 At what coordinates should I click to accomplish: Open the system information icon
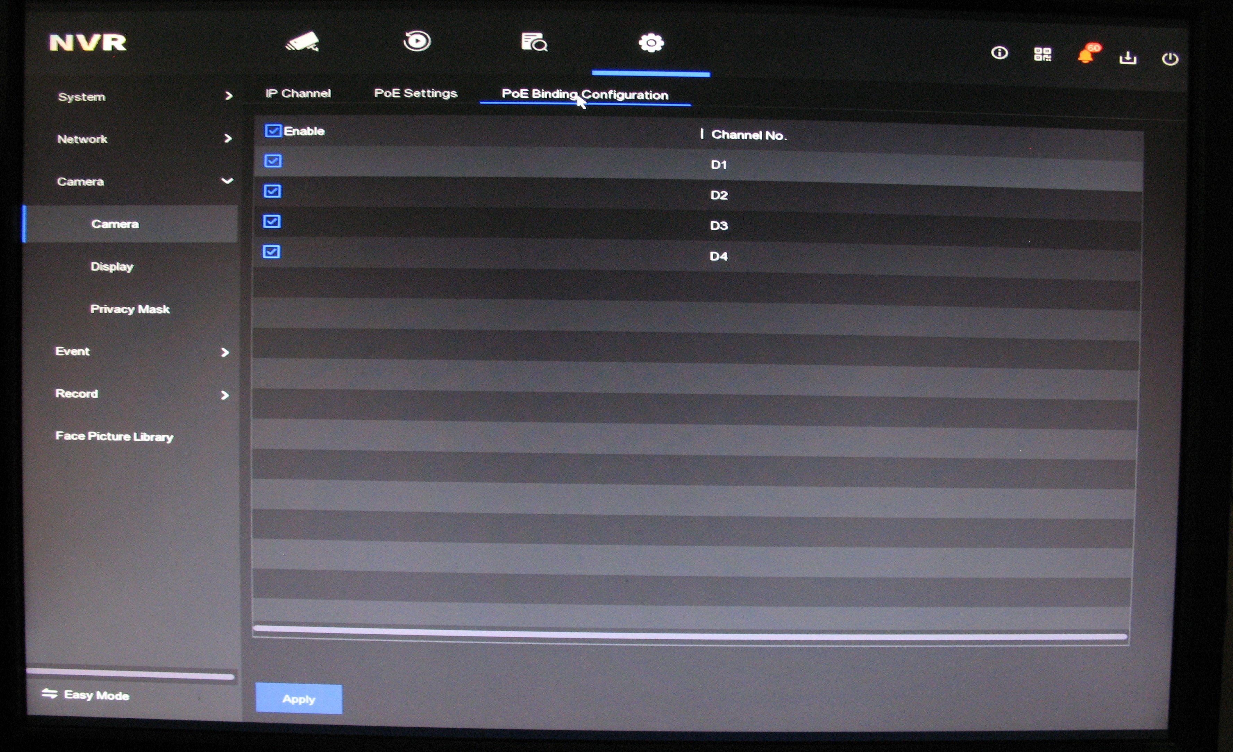999,53
